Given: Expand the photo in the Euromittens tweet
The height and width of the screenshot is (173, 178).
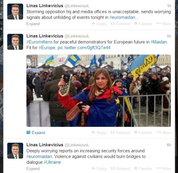Looking at the screenshot, I should (x=36, y=132).
